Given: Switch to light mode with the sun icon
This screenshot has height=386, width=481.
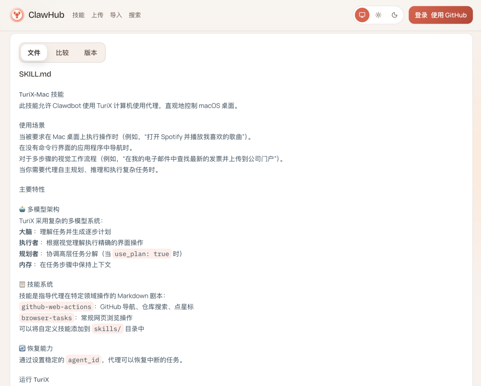Looking at the screenshot, I should pos(378,15).
